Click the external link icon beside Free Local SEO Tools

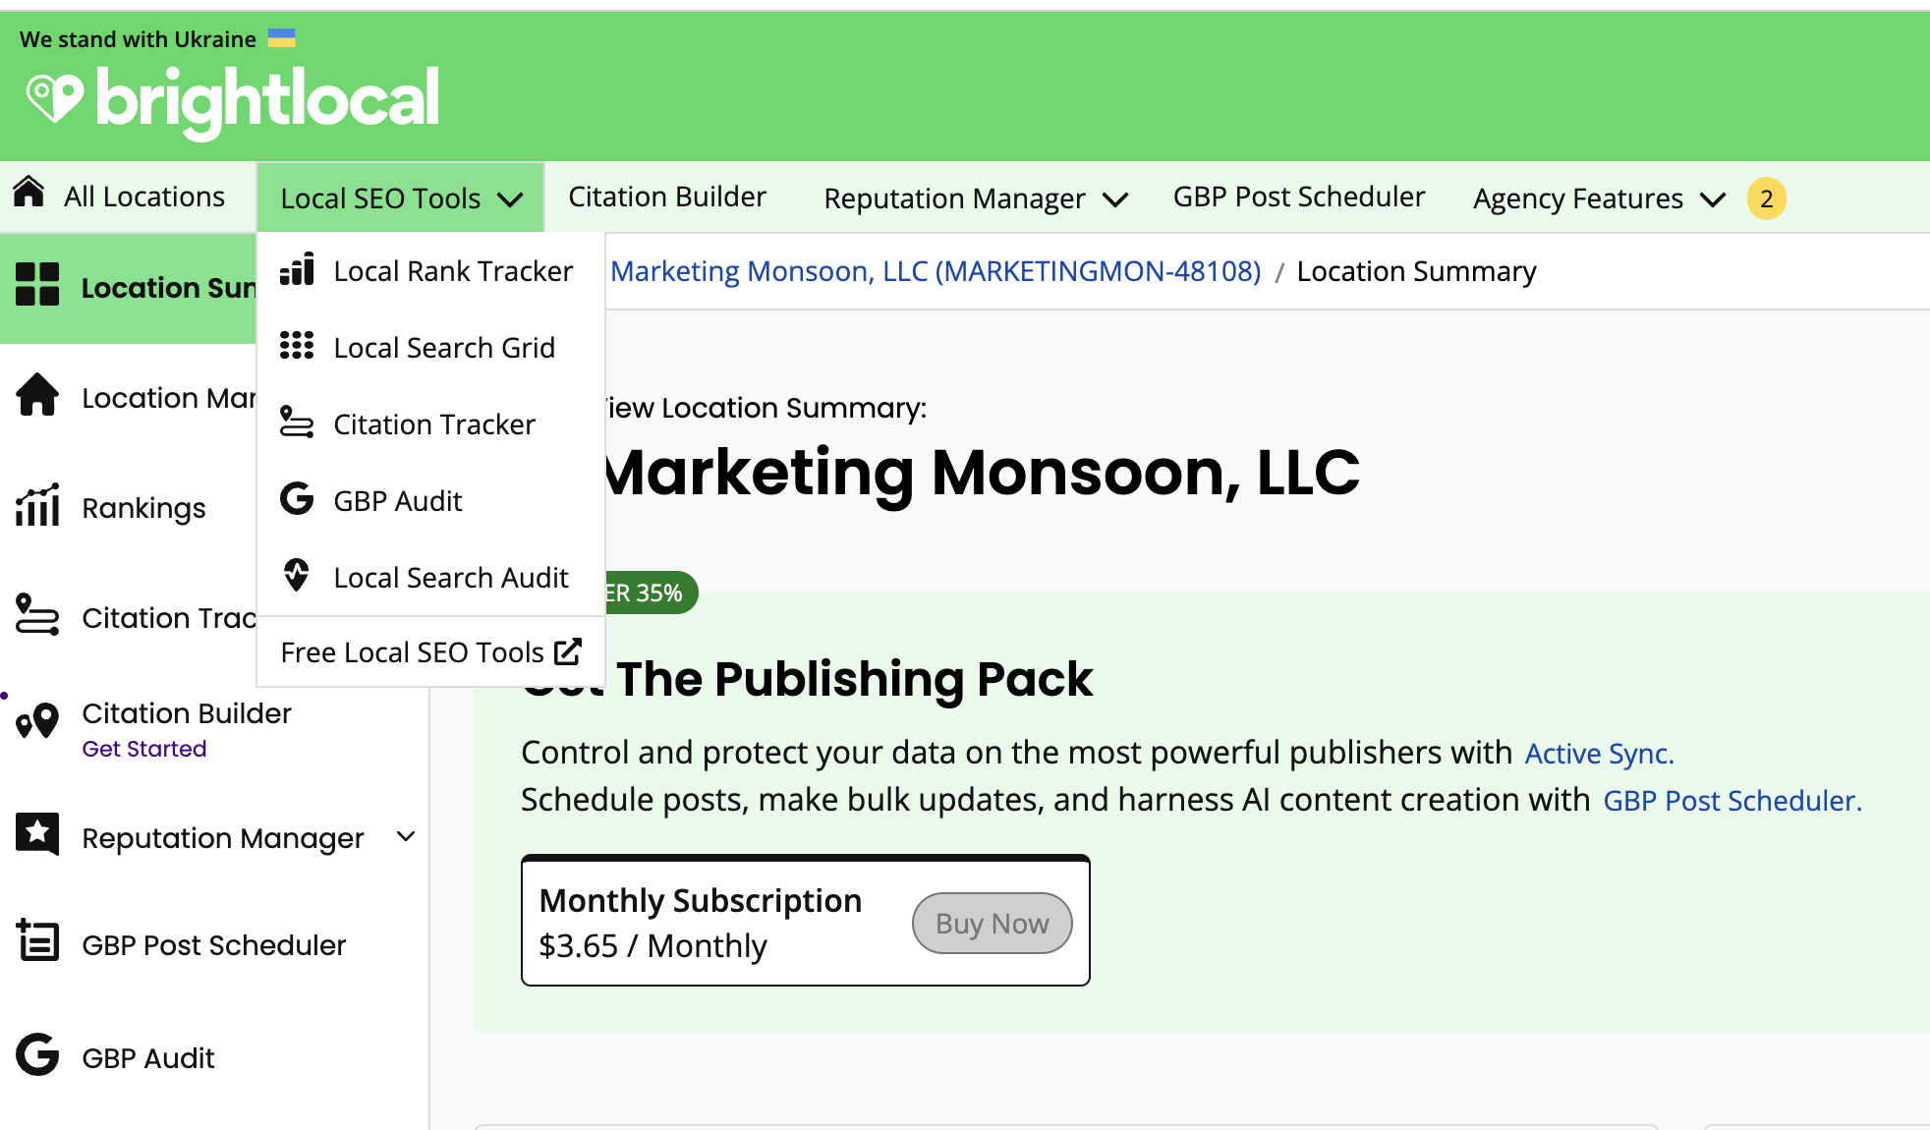pos(568,651)
